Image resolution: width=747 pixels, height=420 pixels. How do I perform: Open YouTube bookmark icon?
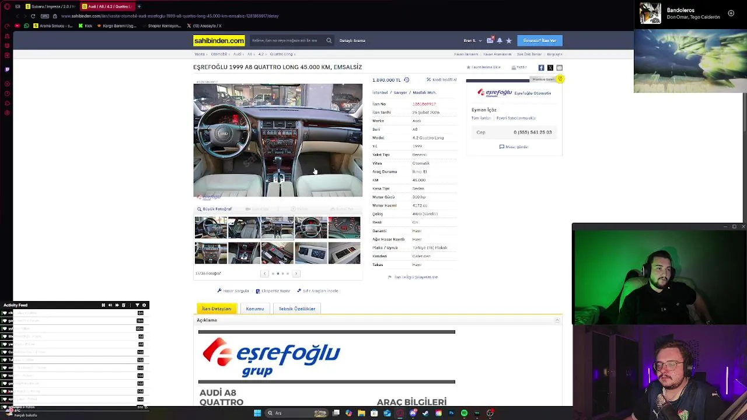[x=17, y=26]
